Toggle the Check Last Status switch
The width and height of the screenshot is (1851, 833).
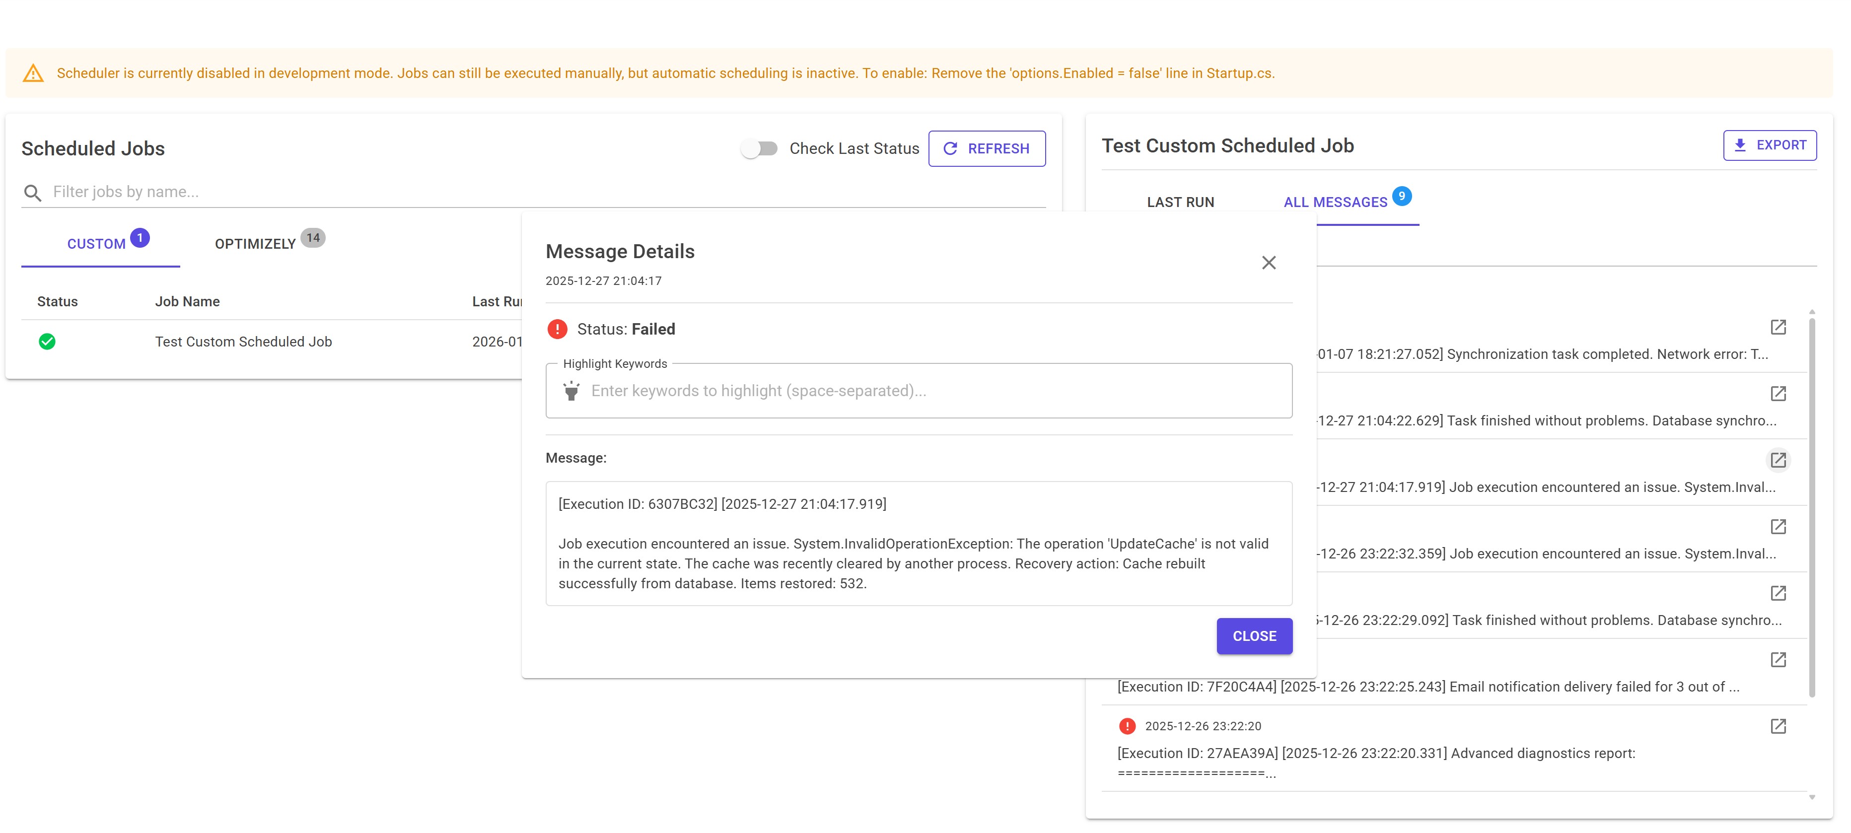760,149
